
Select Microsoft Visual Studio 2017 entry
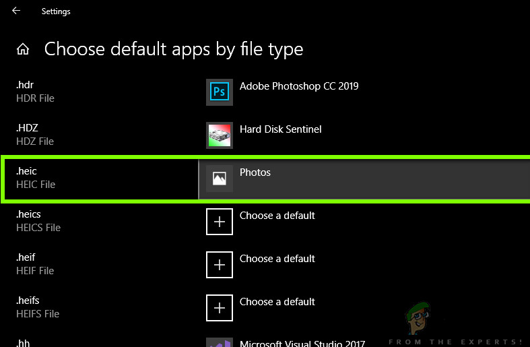click(x=302, y=343)
